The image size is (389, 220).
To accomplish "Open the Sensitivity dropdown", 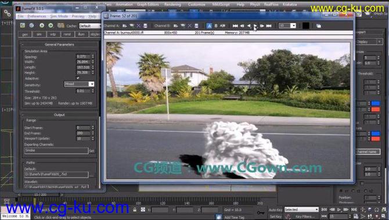I will click(x=80, y=84).
